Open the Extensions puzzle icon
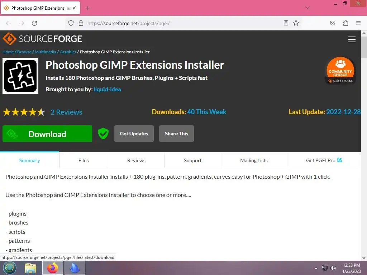Screen dimensions: 367x275 coord(346,23)
